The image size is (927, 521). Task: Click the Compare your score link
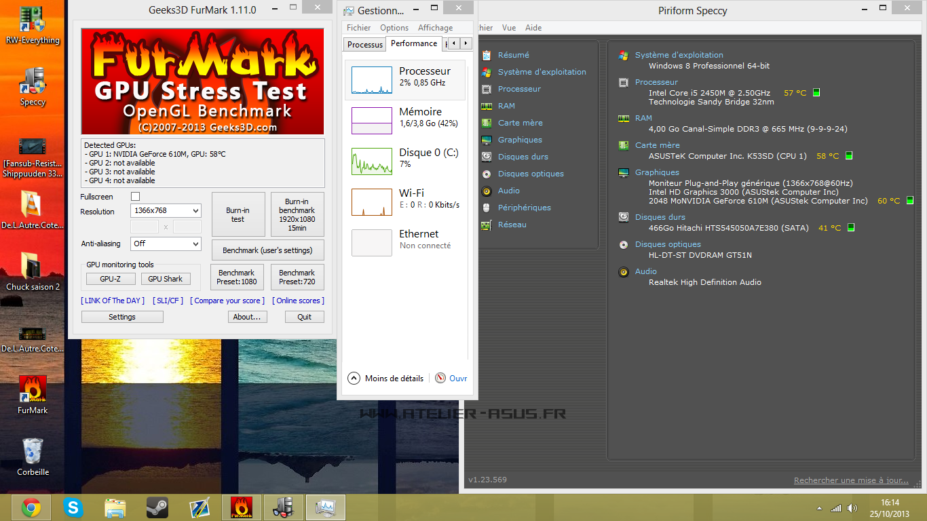(x=227, y=301)
